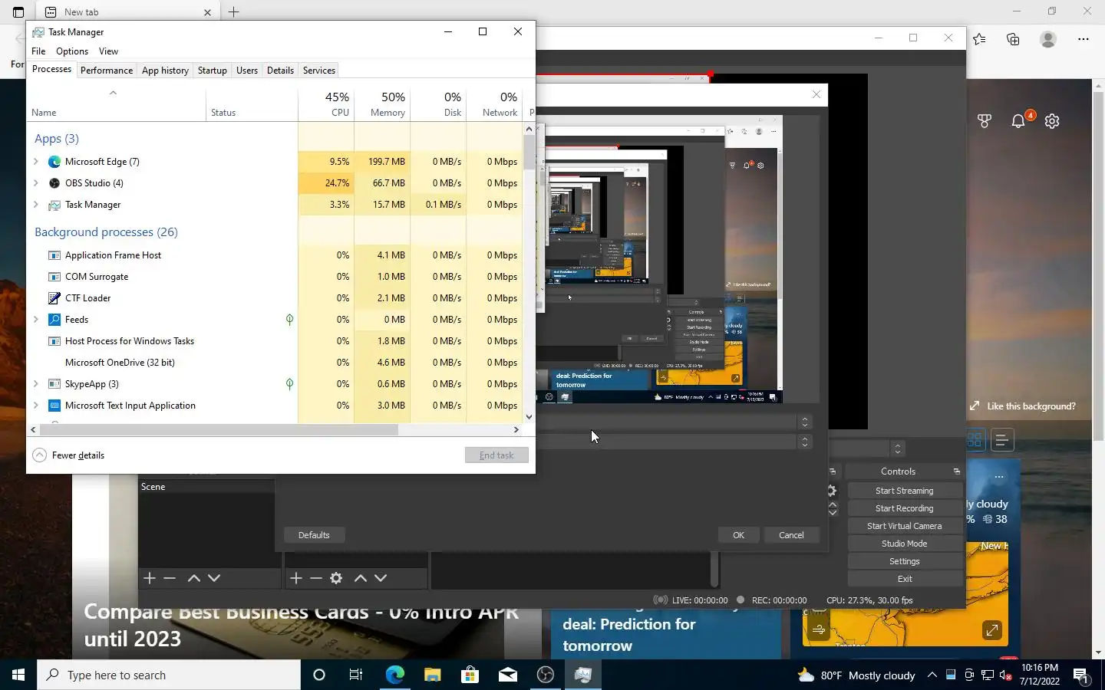Open the Services tab
Viewport: 1105px width, 690px height.
[319, 70]
